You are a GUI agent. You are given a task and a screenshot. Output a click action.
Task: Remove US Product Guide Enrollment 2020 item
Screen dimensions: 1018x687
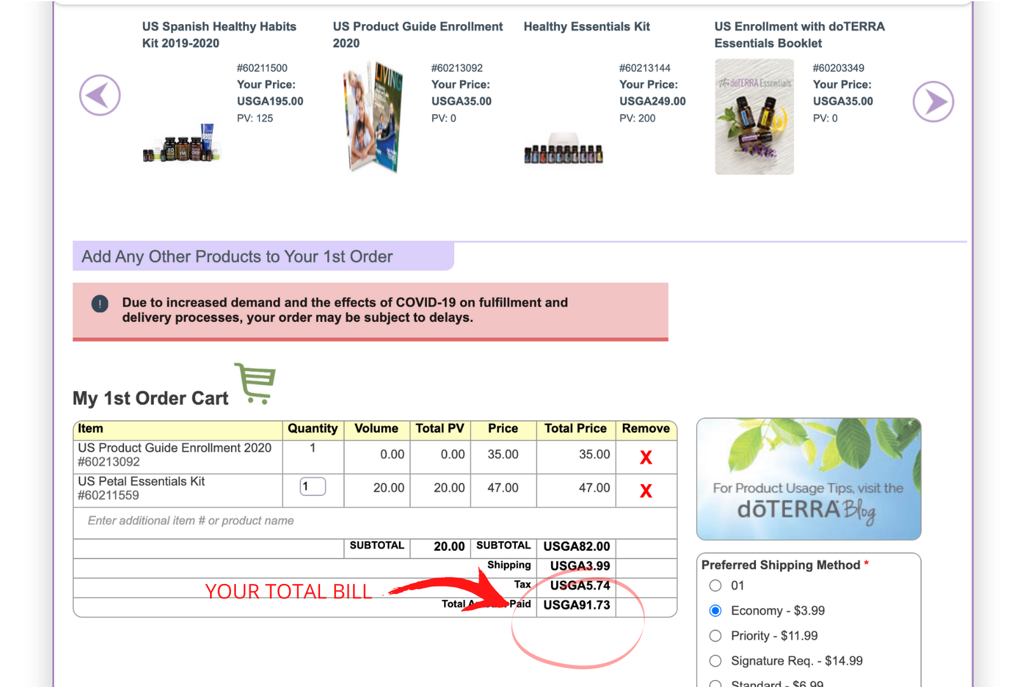tap(646, 457)
